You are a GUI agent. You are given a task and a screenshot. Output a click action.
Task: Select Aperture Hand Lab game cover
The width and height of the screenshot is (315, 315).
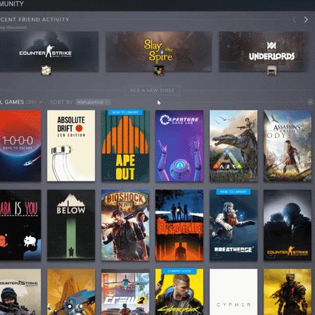pyautogui.click(x=179, y=146)
